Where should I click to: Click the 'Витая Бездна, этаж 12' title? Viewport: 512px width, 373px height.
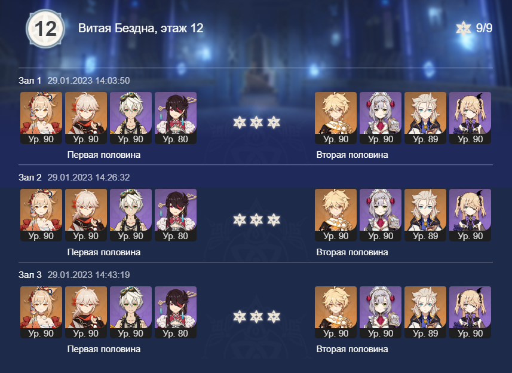(x=141, y=29)
